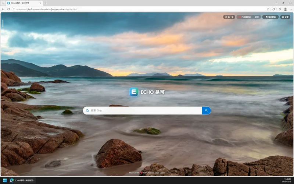Open the 设置 settings button
The image size is (294, 184).
pos(285,17)
